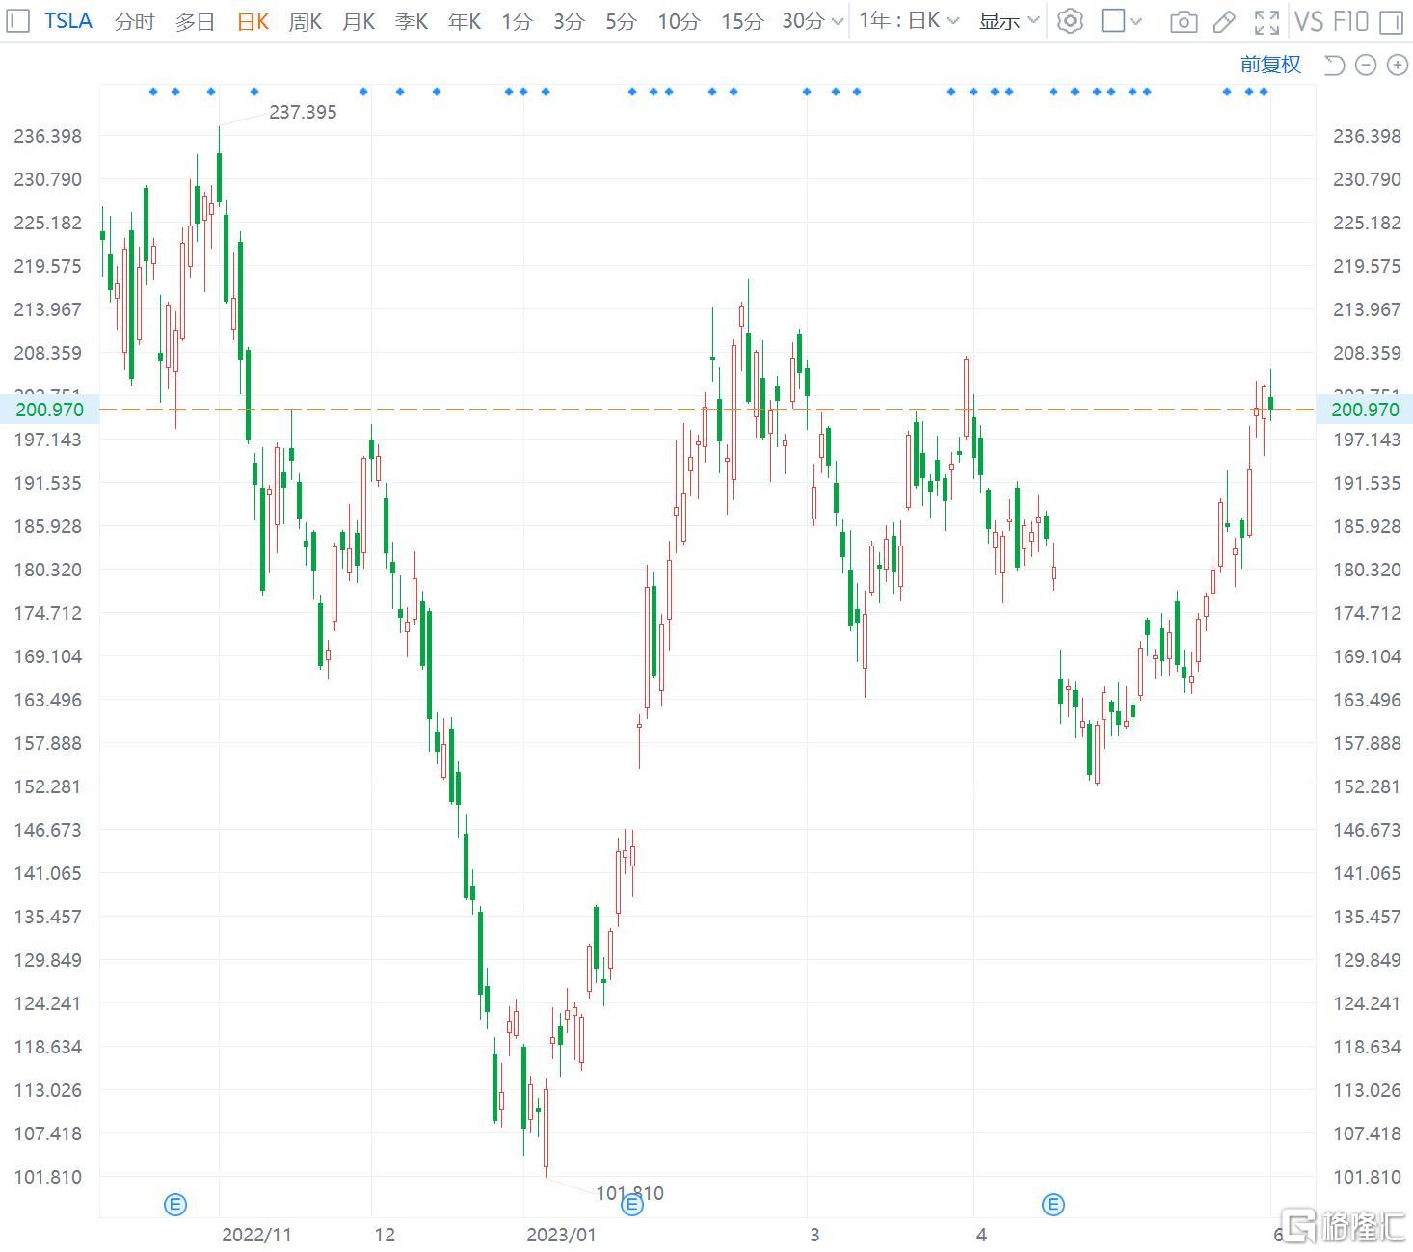Click left axis value 236.398
This screenshot has width=1413, height=1252.
47,136
